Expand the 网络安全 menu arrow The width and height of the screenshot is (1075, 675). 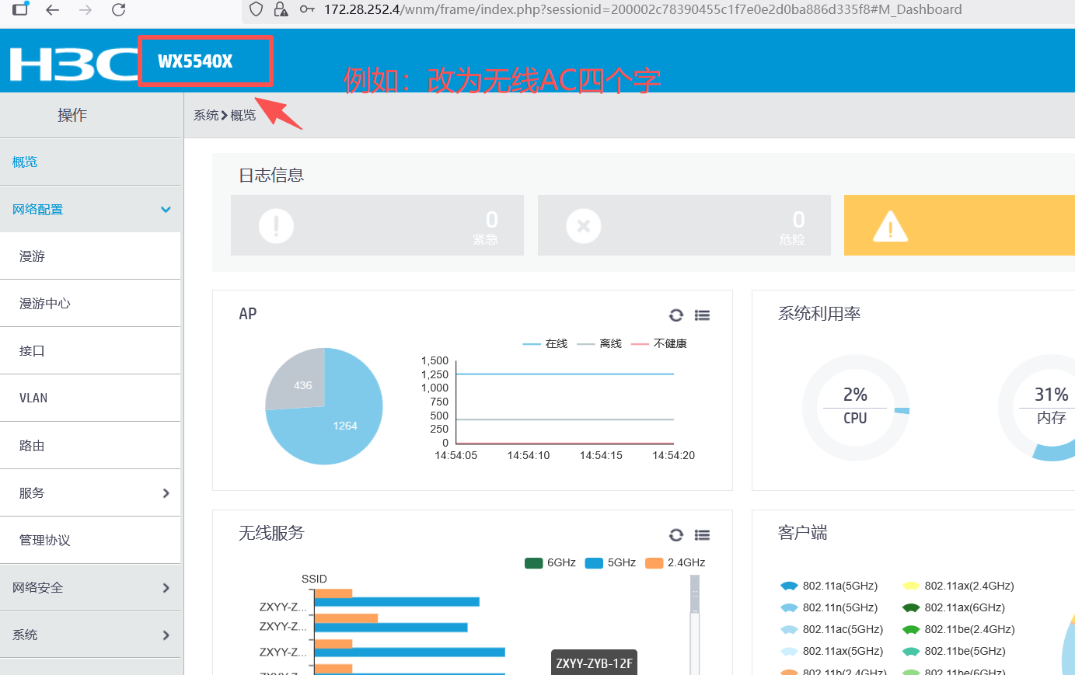(x=166, y=588)
